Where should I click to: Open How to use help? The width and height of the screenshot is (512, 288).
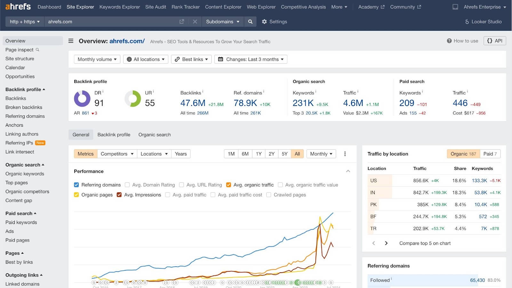[x=462, y=41]
